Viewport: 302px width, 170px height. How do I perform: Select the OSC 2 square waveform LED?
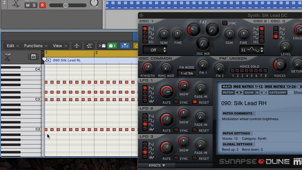pyautogui.click(x=262, y=33)
